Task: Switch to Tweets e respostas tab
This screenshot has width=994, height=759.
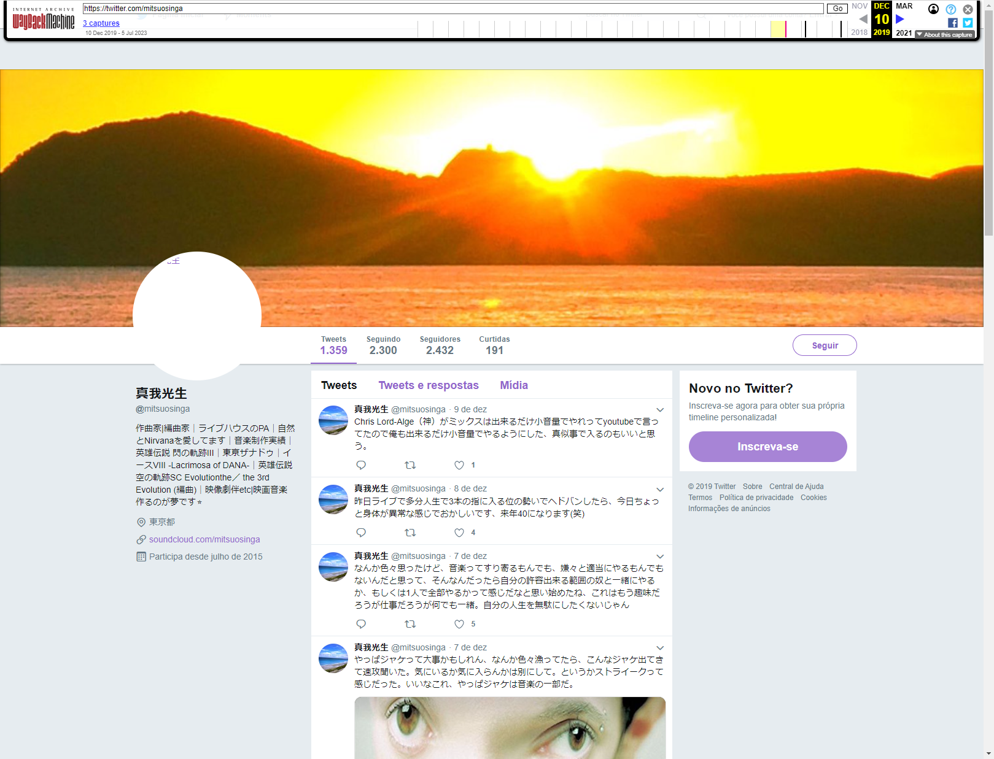Action: [429, 385]
